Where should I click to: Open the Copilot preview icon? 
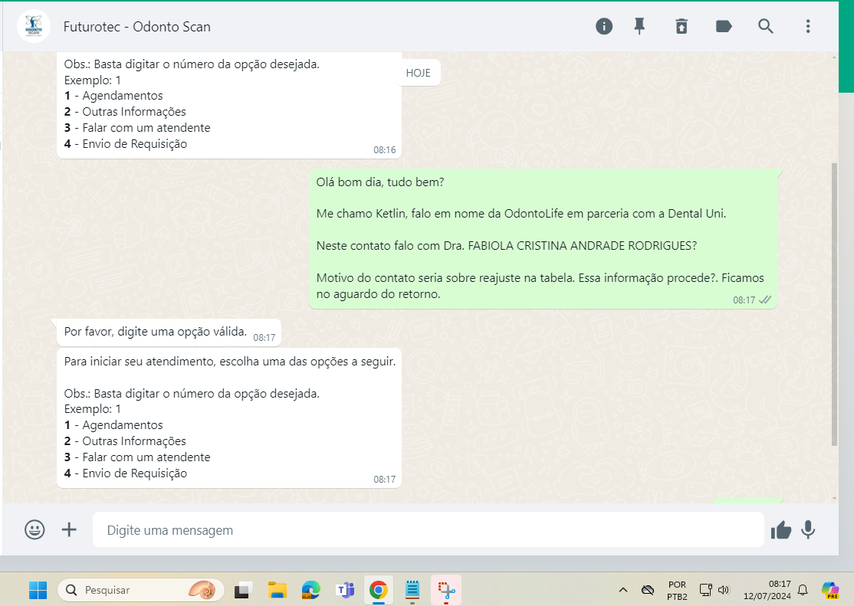829,590
